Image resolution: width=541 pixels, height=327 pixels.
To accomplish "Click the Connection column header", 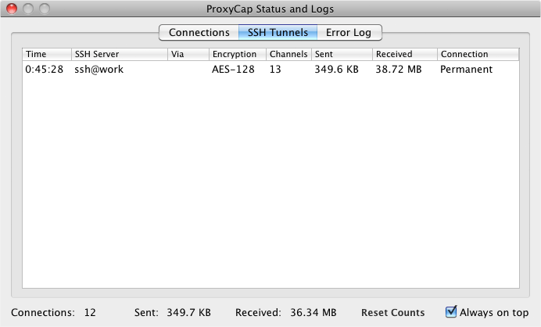I will (x=478, y=55).
